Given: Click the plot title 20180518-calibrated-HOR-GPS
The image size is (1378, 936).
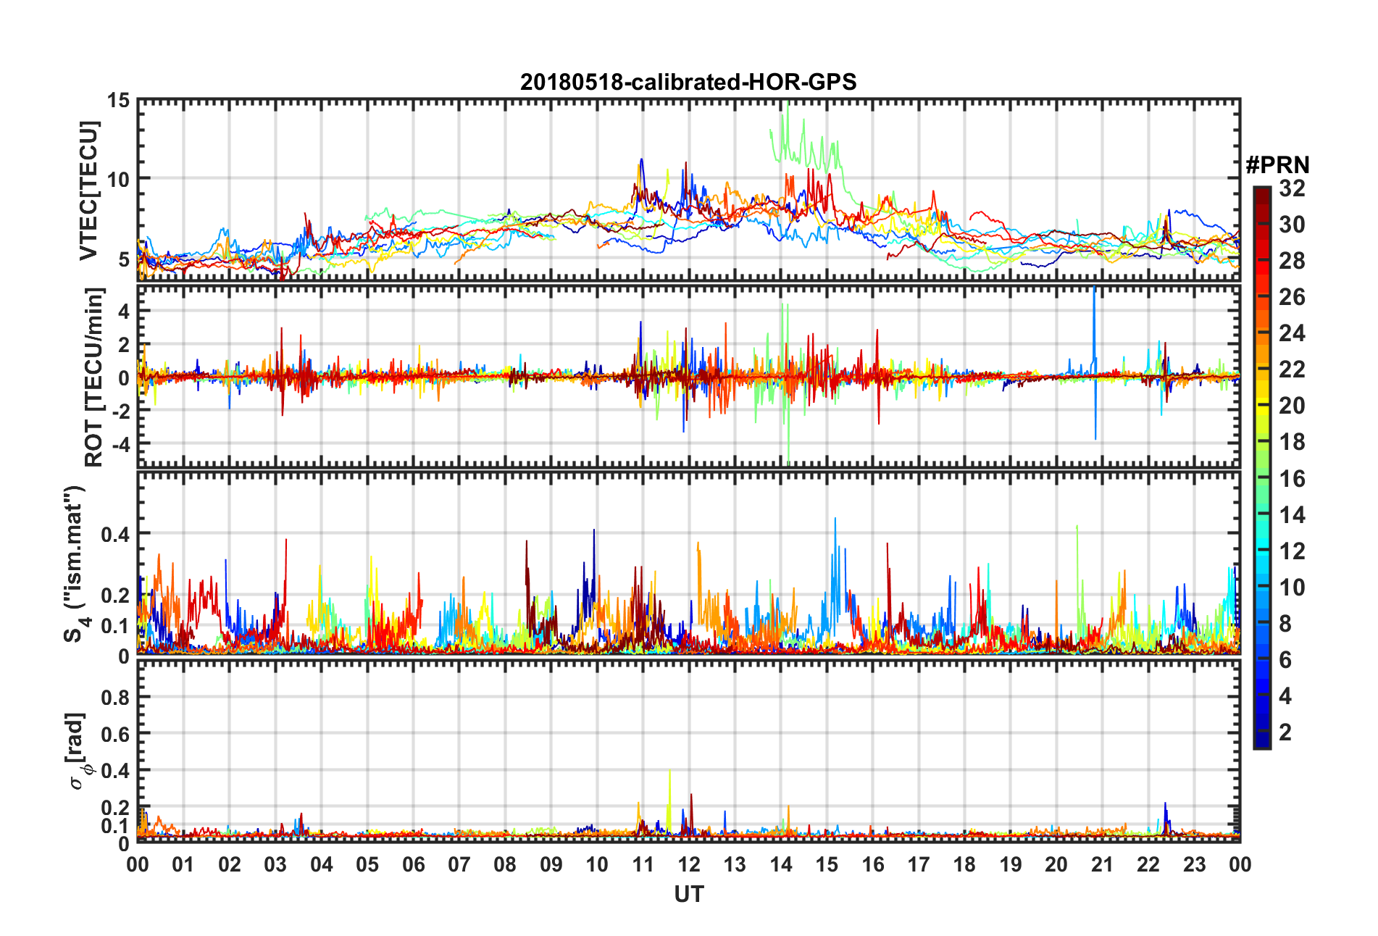Looking at the screenshot, I should click(x=688, y=82).
